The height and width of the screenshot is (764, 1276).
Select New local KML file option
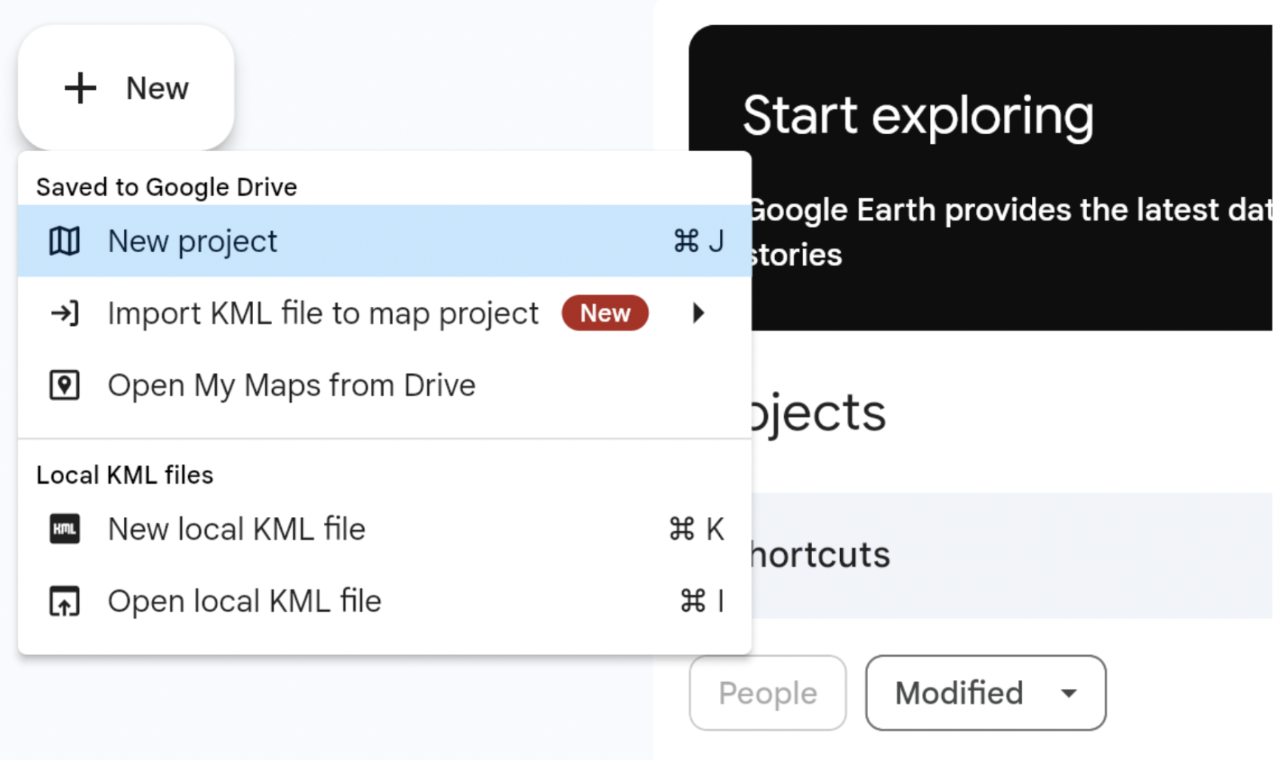coord(236,529)
